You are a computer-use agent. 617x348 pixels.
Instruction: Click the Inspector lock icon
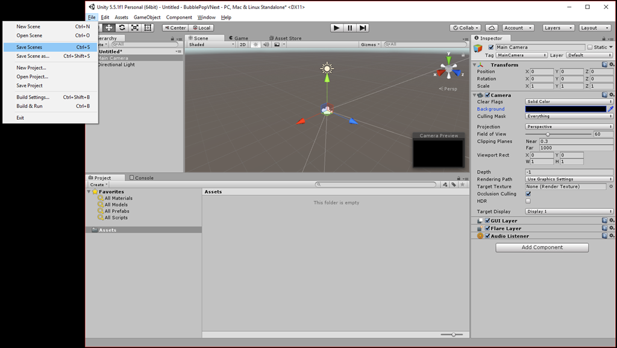point(604,39)
